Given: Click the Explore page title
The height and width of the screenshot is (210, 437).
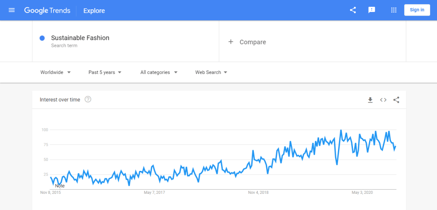Looking at the screenshot, I should click(x=94, y=11).
